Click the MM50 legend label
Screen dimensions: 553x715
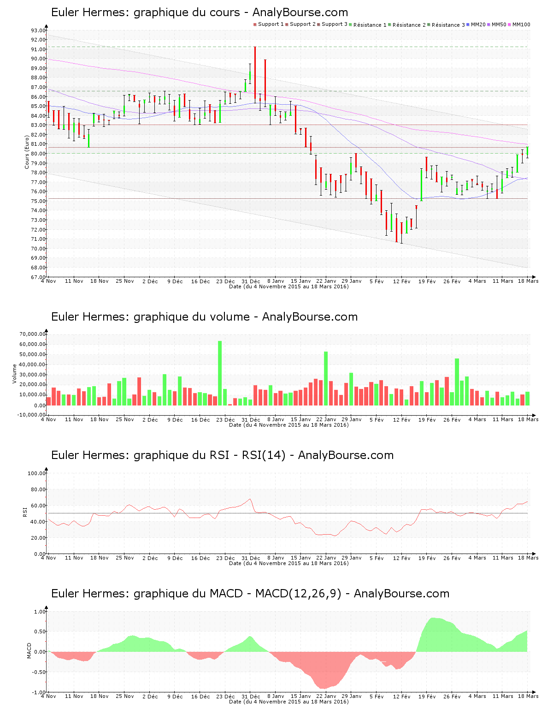pyautogui.click(x=499, y=24)
